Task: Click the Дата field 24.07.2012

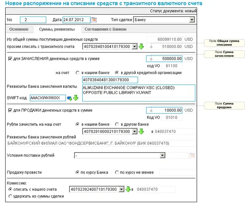Action: point(76,20)
